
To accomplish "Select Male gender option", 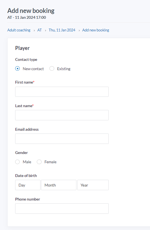I will click(x=17, y=162).
